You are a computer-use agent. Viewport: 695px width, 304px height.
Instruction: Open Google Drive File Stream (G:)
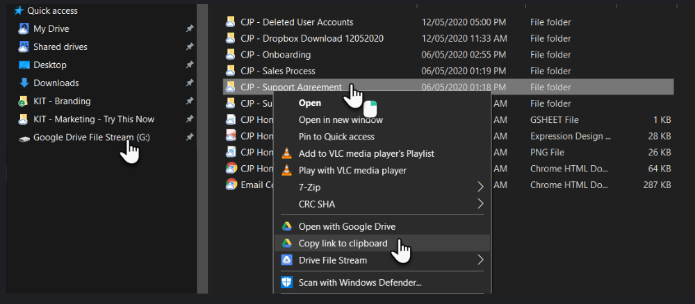92,137
